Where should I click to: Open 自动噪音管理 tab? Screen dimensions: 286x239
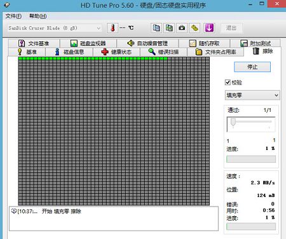[x=147, y=43]
